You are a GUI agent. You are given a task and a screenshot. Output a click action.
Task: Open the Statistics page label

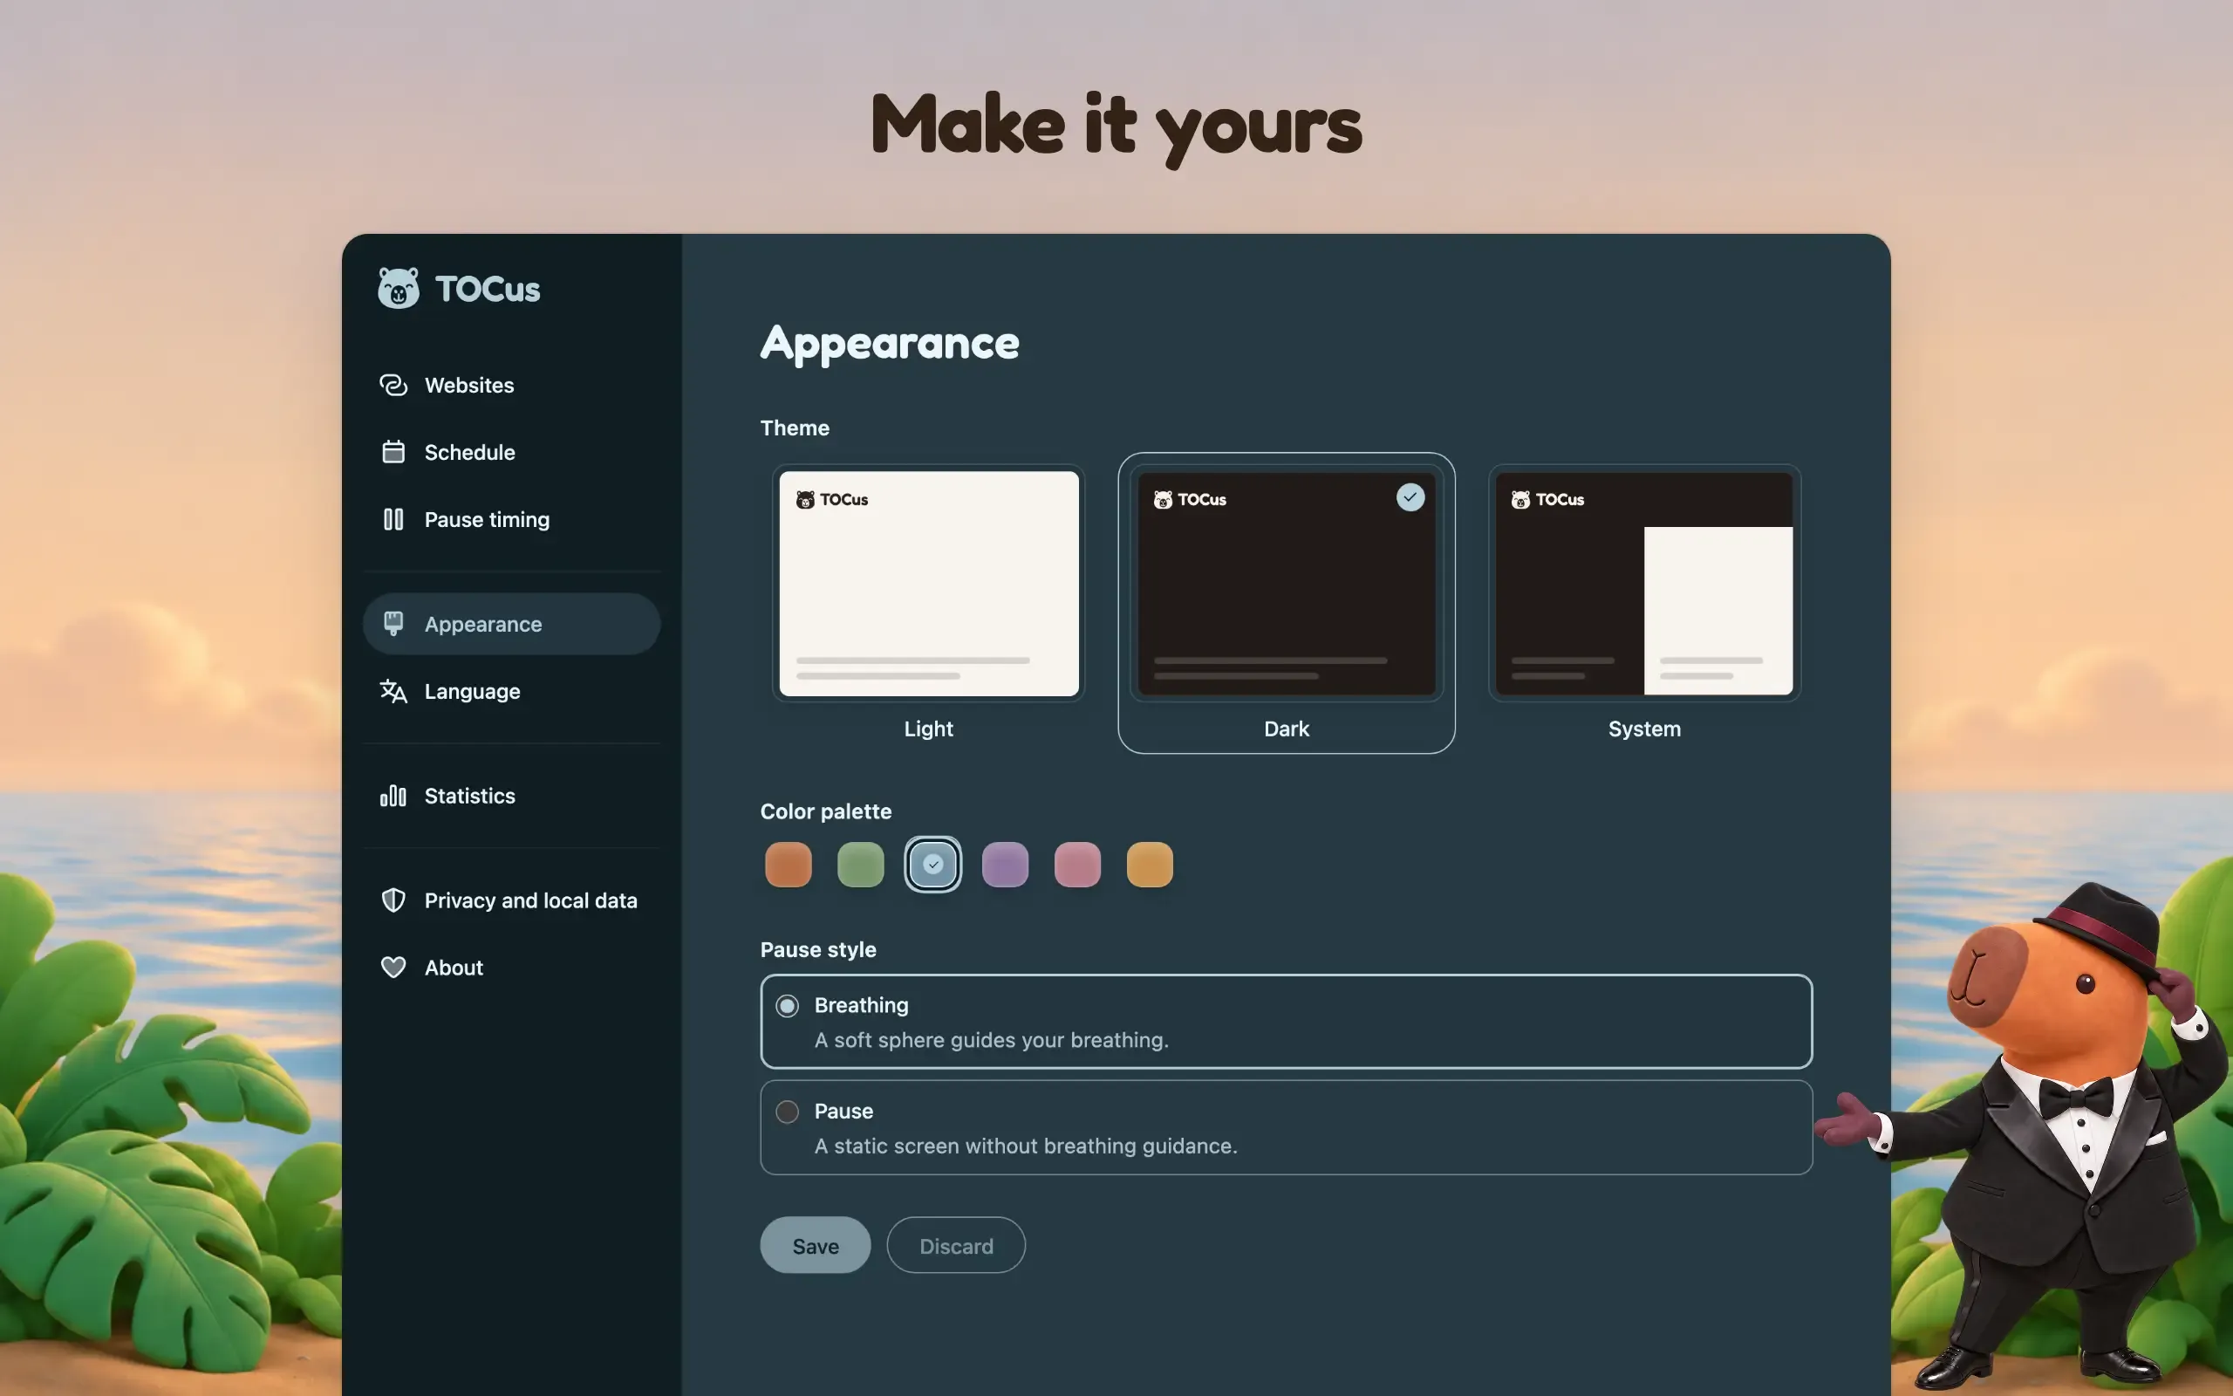click(x=469, y=795)
